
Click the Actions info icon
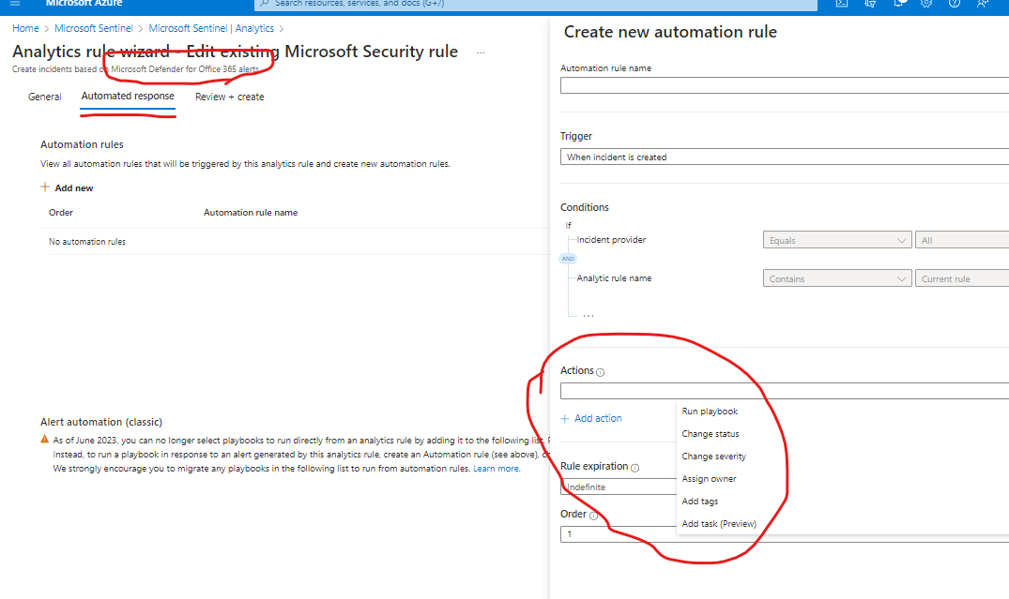(601, 372)
